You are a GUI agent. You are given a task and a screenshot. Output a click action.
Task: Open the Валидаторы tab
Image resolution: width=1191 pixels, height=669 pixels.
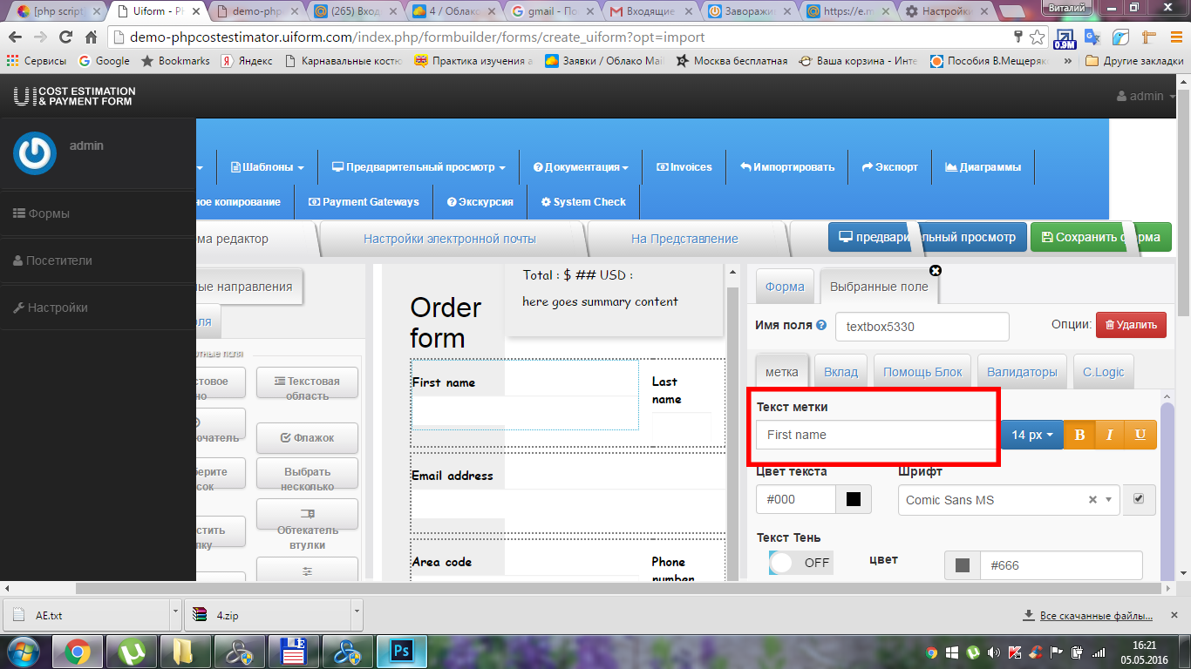click(x=1022, y=372)
